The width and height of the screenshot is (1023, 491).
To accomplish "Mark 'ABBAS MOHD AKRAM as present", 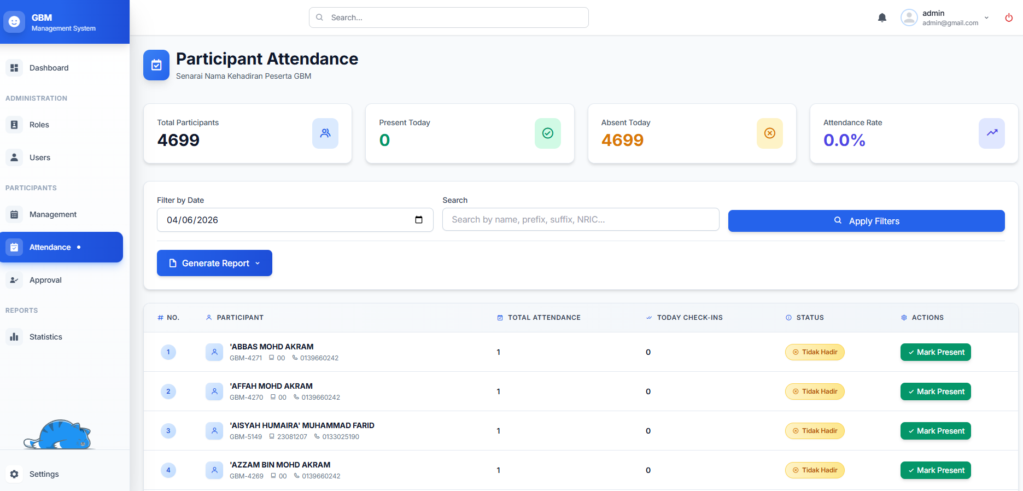I will [x=936, y=352].
